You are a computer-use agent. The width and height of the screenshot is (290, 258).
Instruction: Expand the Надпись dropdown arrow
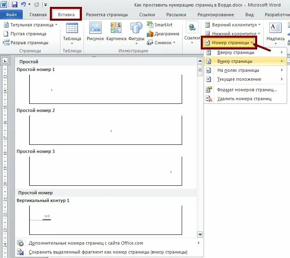(x=275, y=44)
